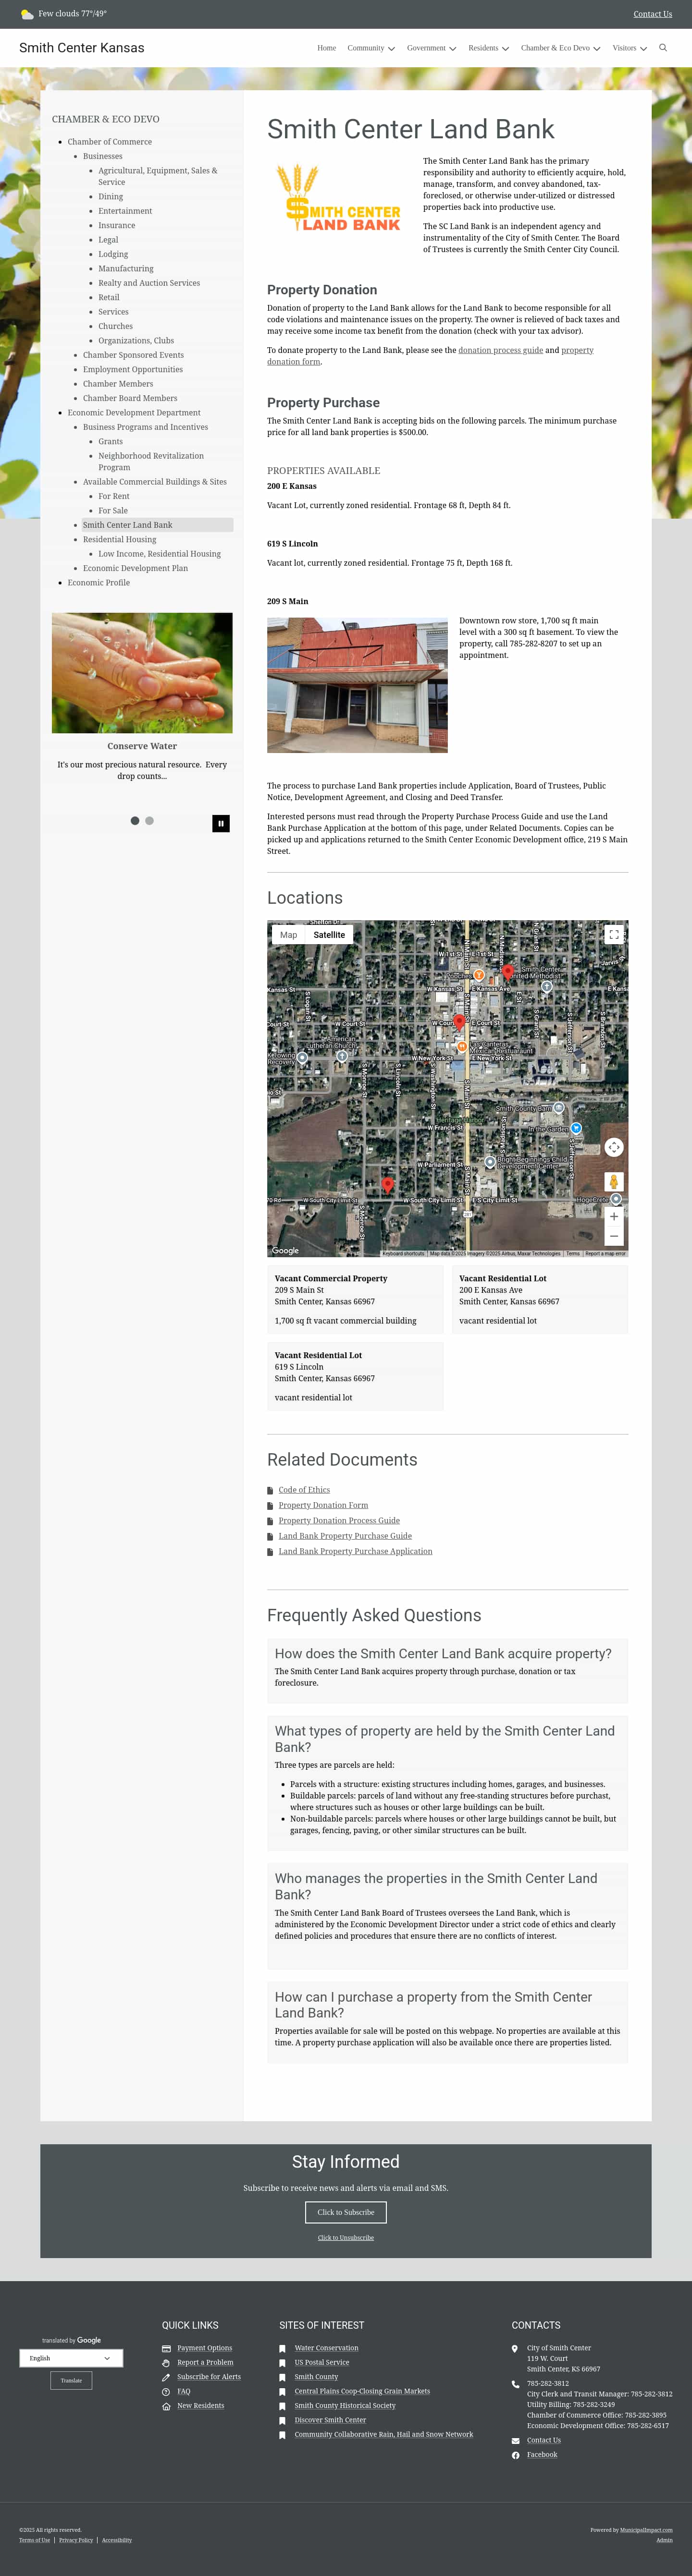Click the phone icon under Contacts
This screenshot has height=2576, width=692.
coord(515,2384)
